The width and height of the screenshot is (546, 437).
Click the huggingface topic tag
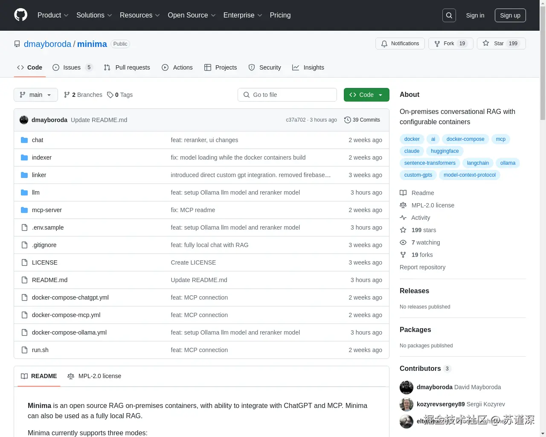[x=445, y=151]
